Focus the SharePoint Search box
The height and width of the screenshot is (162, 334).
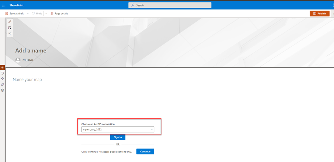(170, 5)
